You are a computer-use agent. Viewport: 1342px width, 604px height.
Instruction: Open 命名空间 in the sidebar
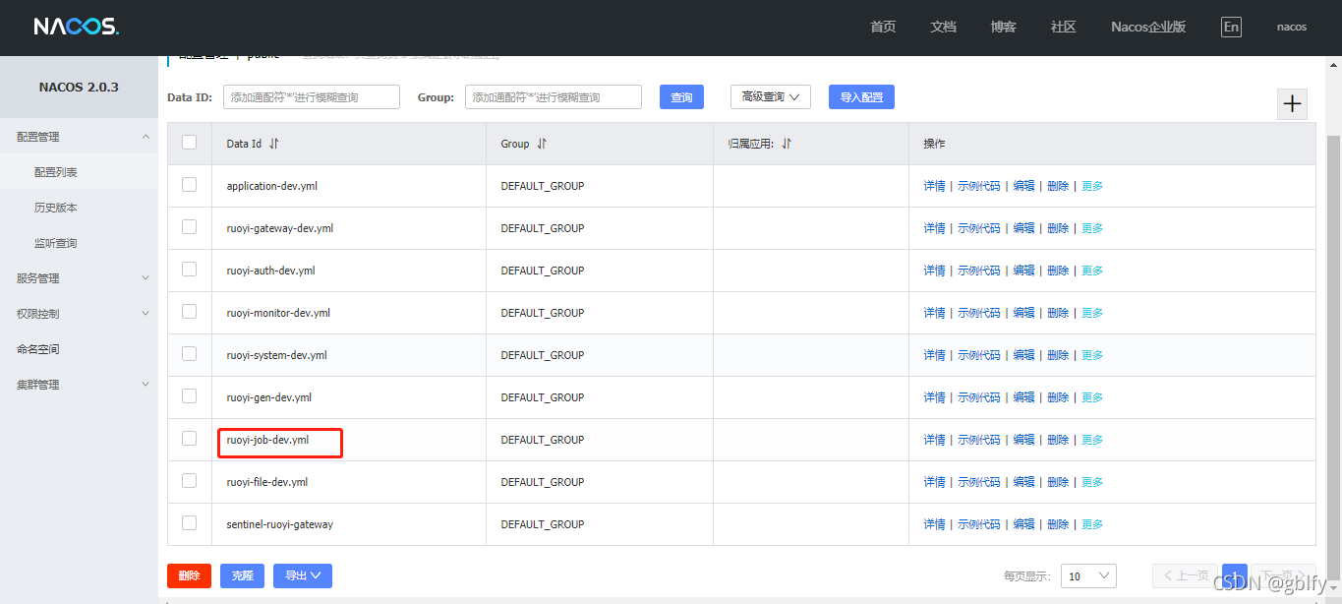point(79,349)
